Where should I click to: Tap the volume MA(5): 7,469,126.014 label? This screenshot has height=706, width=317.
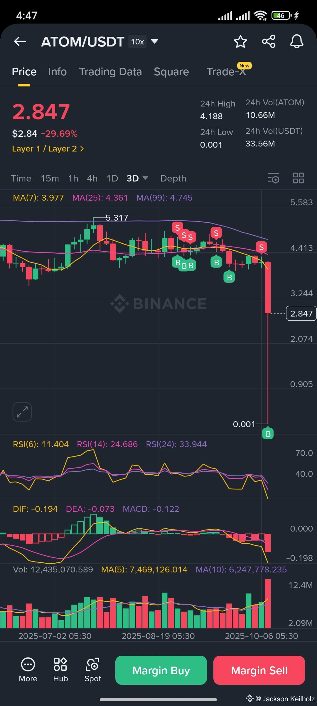tap(144, 570)
